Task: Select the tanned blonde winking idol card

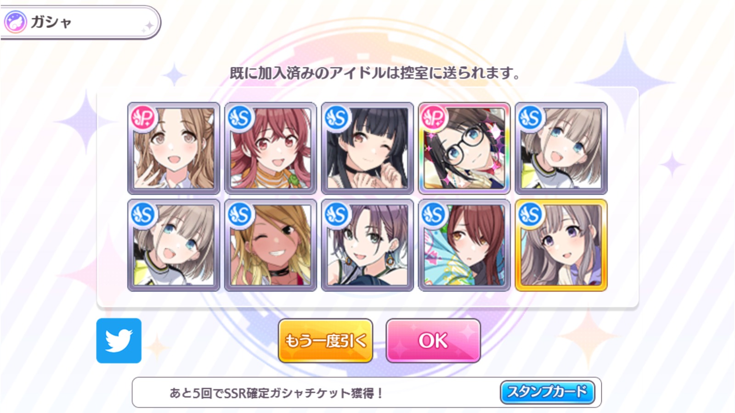Action: [270, 245]
